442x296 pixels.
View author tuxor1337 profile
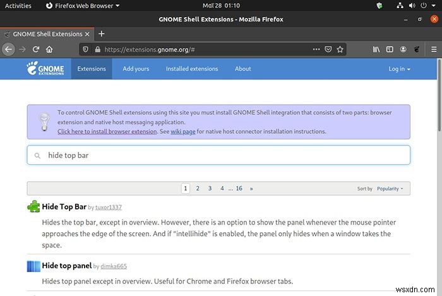tap(109, 207)
